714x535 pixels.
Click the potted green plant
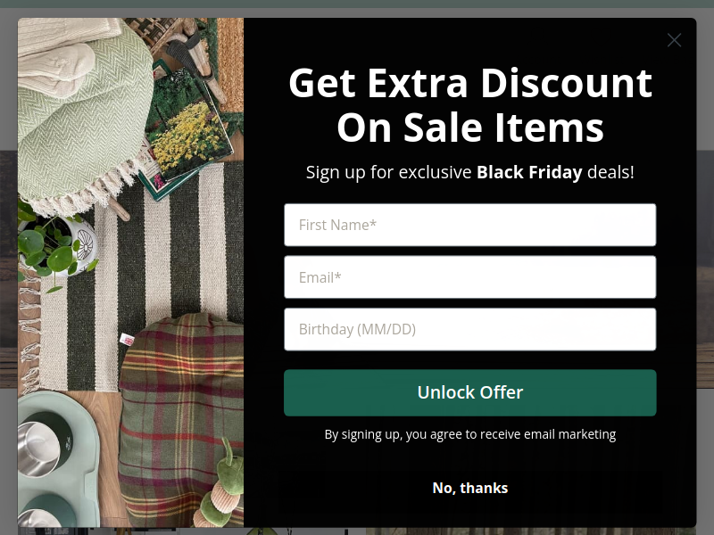54,248
